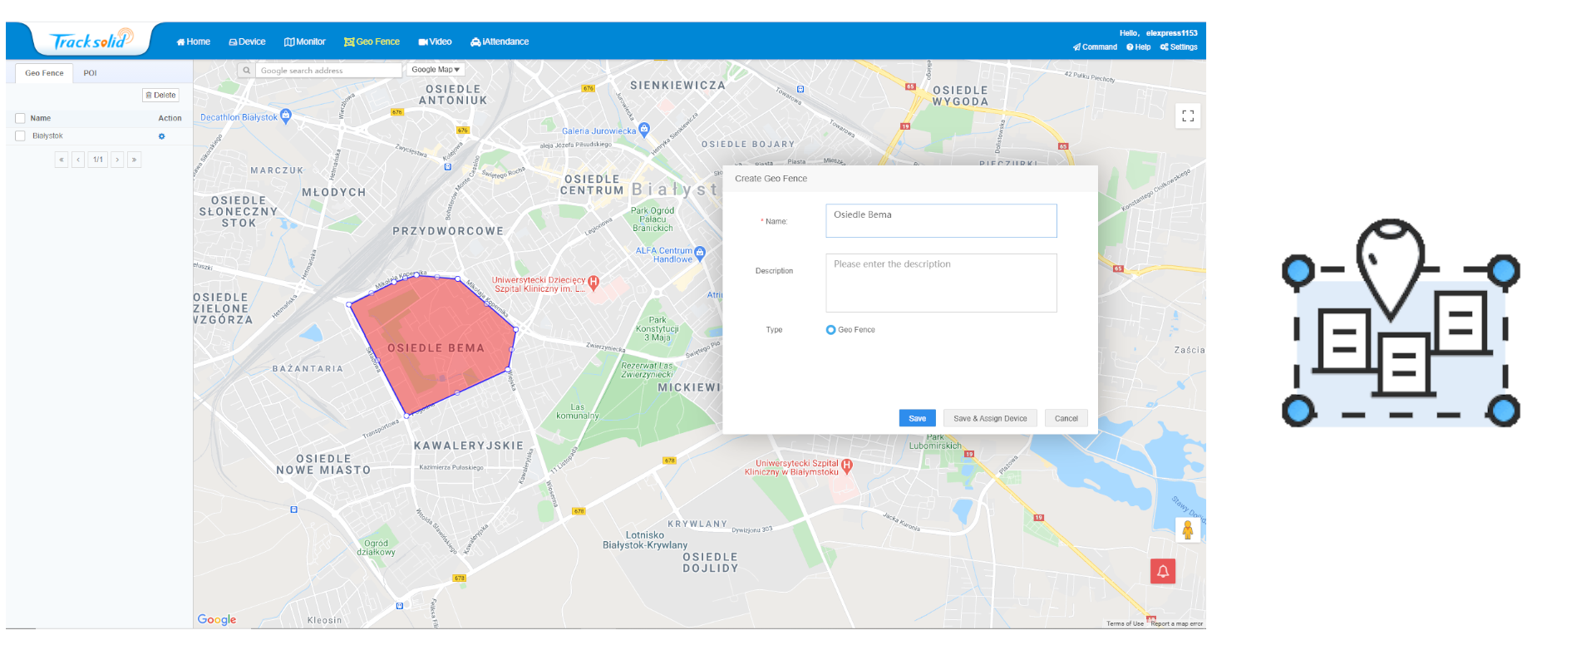Select the Geo Fence type radio button
This screenshot has width=1591, height=650.
830,330
